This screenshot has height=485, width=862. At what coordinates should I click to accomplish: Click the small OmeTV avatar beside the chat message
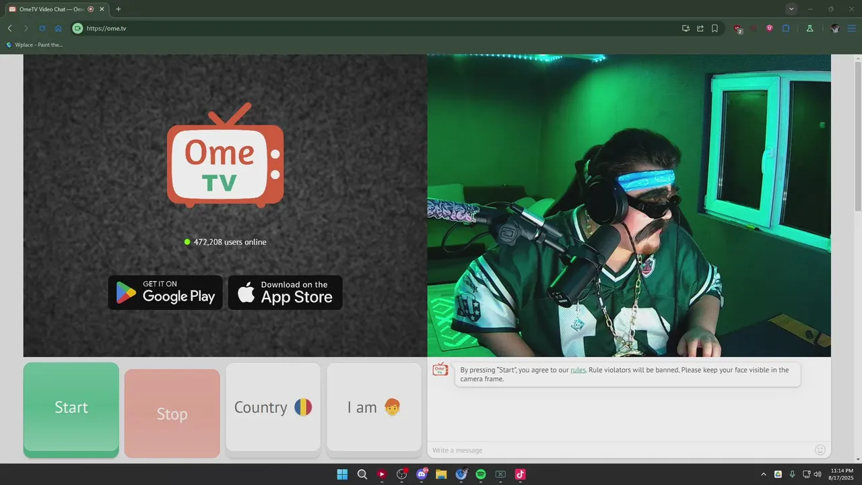[x=440, y=369]
